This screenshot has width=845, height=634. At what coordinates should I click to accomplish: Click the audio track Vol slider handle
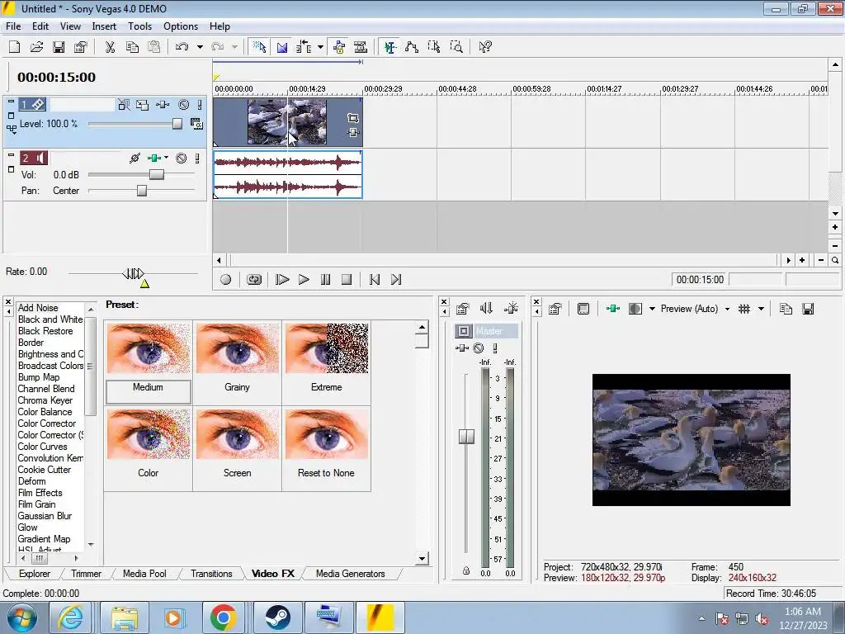pos(157,174)
